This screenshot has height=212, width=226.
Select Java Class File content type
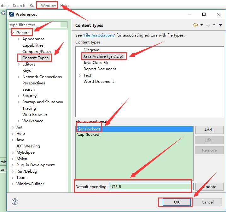click(x=96, y=63)
